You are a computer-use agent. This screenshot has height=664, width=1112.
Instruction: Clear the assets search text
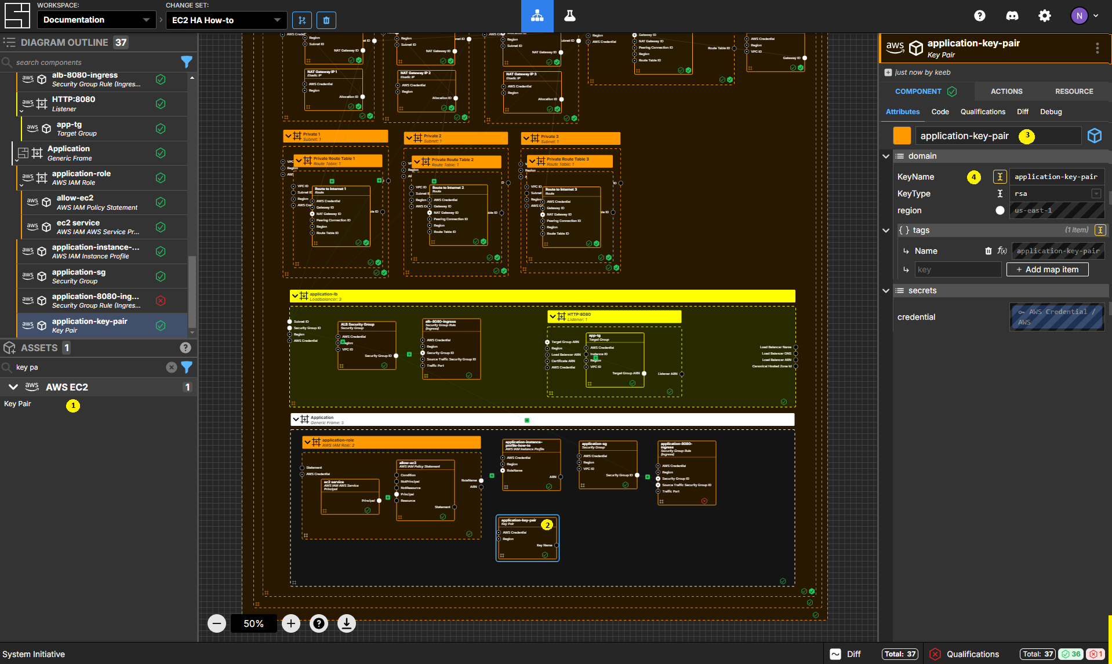pyautogui.click(x=172, y=367)
